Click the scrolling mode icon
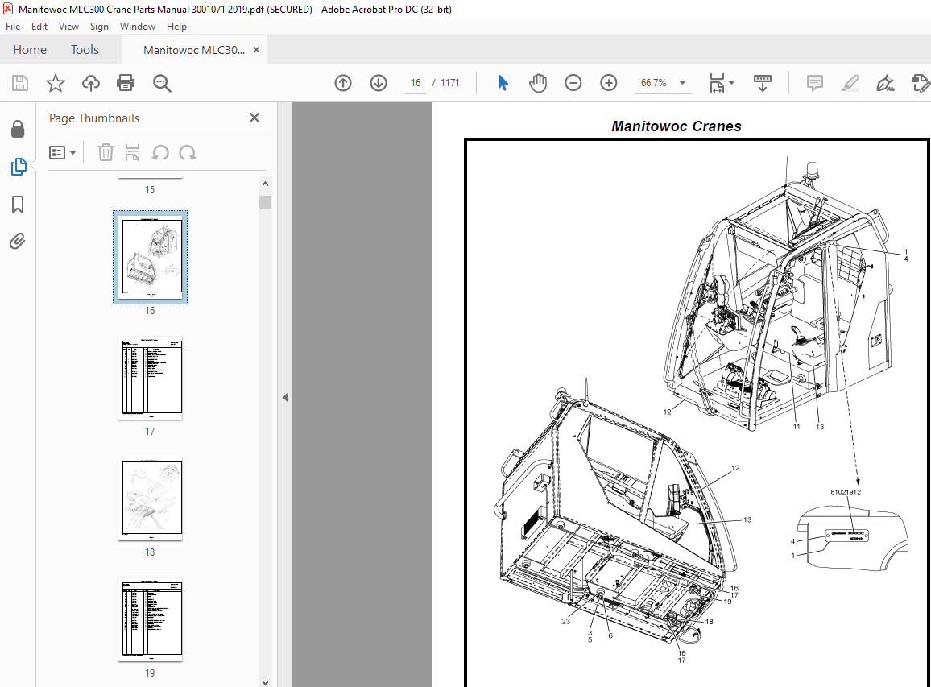The width and height of the screenshot is (931, 687). point(763,83)
